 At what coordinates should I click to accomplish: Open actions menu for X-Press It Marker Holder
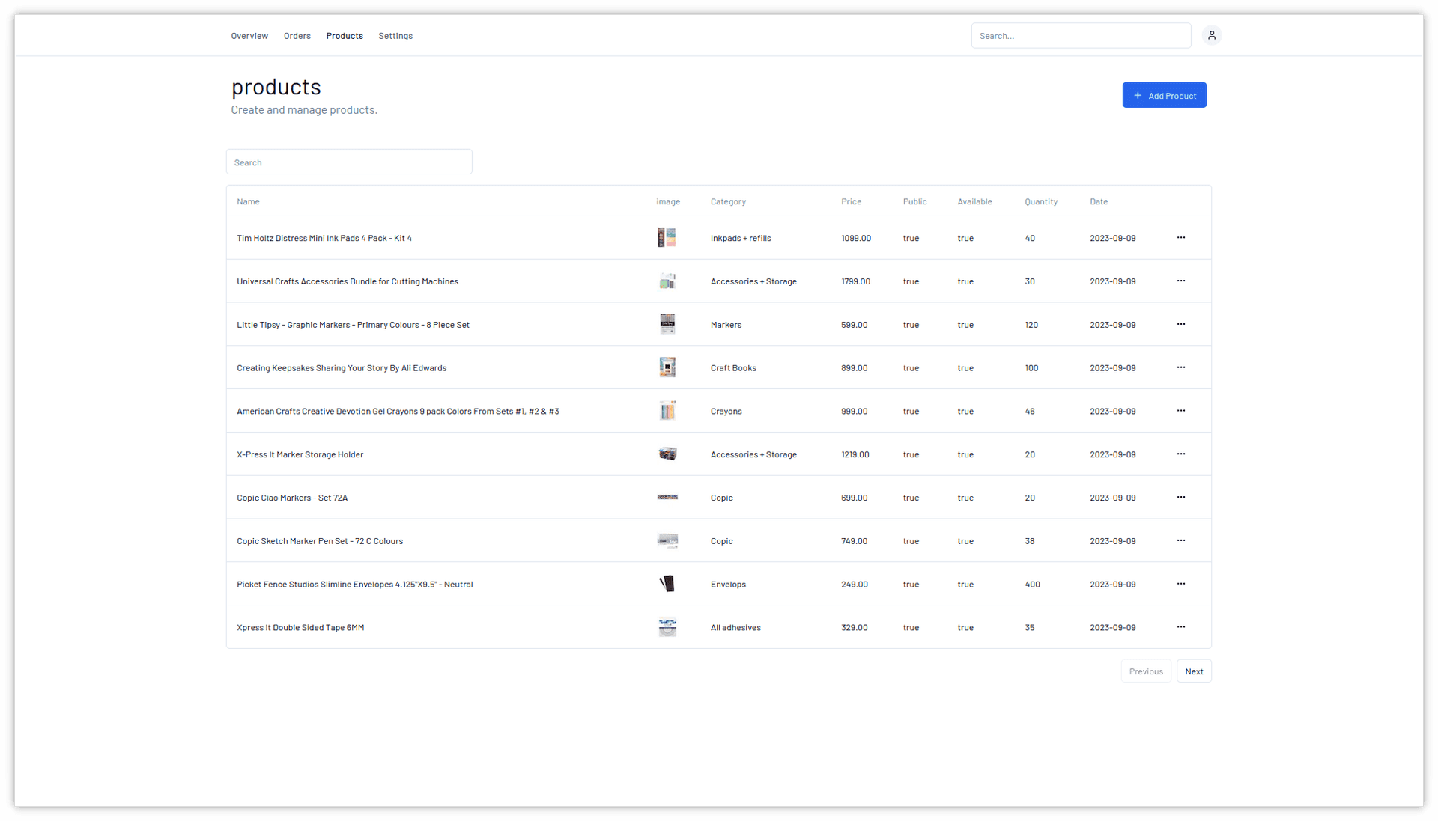(1181, 454)
